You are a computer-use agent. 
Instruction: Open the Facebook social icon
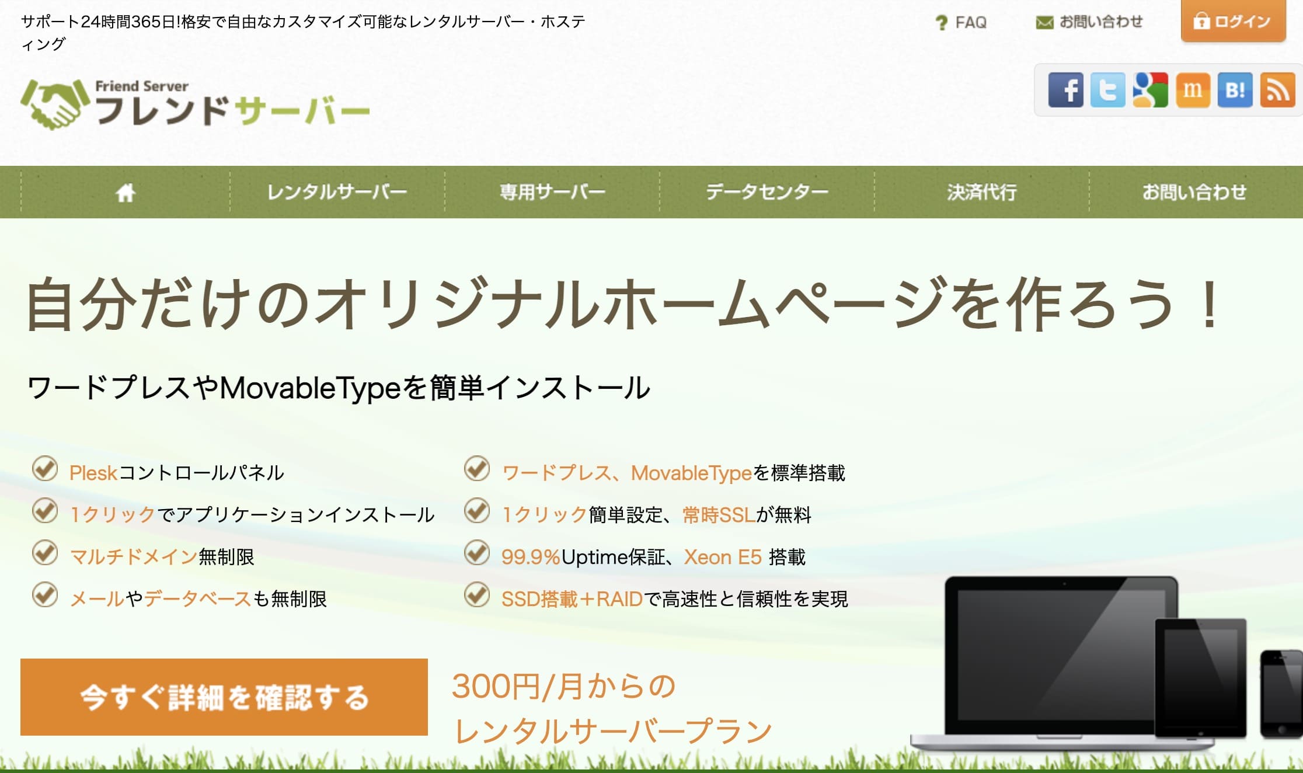1065,90
